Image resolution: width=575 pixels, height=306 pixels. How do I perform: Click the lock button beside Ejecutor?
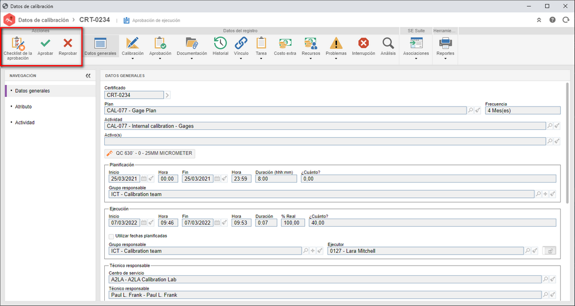tap(550, 251)
